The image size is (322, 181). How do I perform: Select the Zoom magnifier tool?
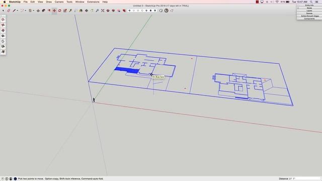(x=97, y=11)
